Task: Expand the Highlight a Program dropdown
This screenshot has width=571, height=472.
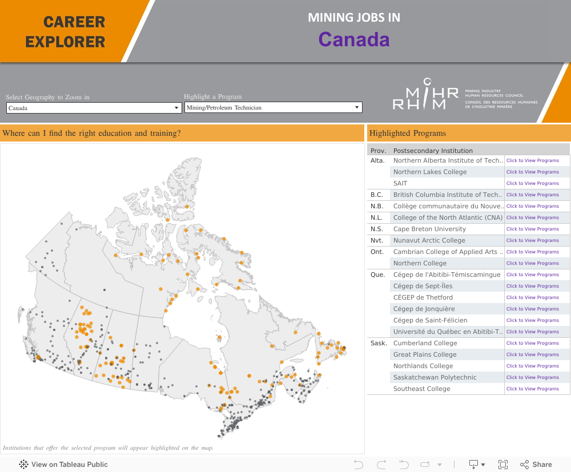Action: [273, 107]
